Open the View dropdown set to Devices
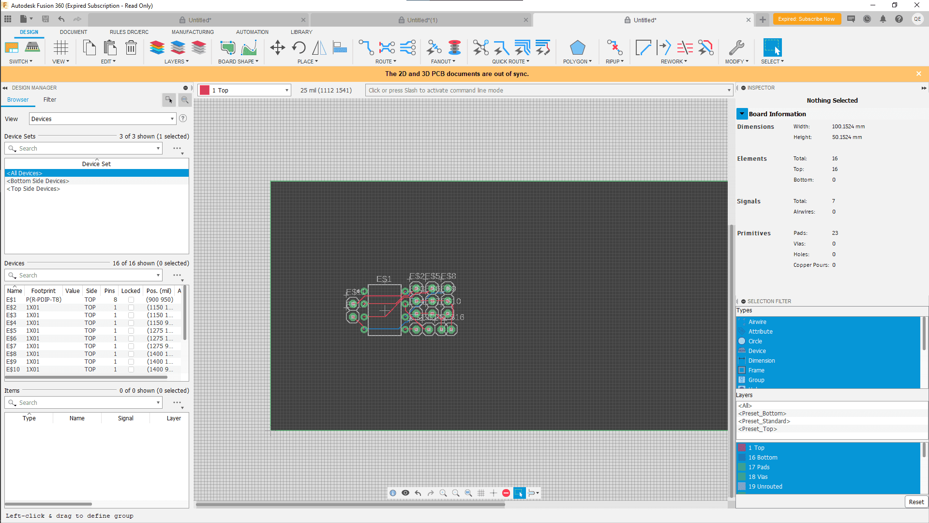 [102, 118]
